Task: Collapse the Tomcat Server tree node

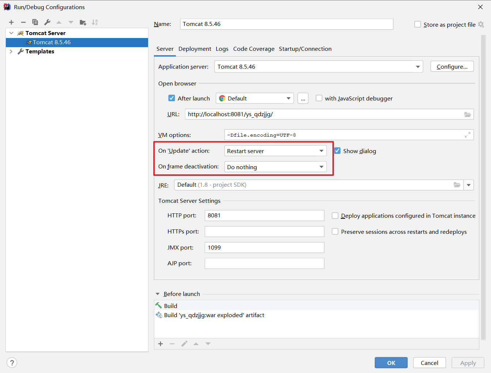Action: [11, 33]
